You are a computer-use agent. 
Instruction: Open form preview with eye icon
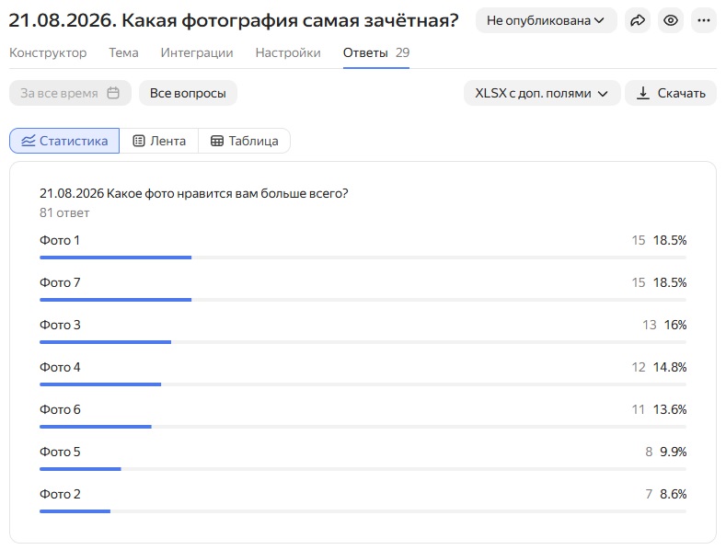click(x=671, y=20)
